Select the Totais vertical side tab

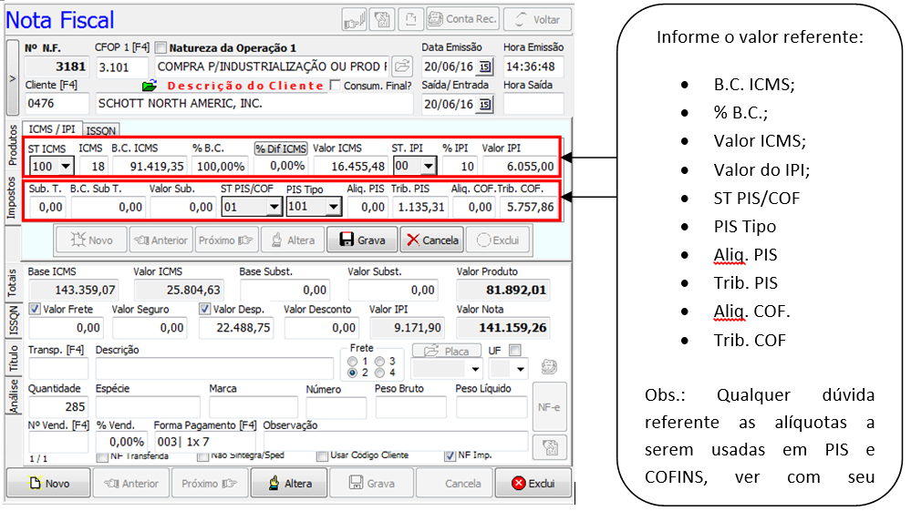pyautogui.click(x=13, y=281)
